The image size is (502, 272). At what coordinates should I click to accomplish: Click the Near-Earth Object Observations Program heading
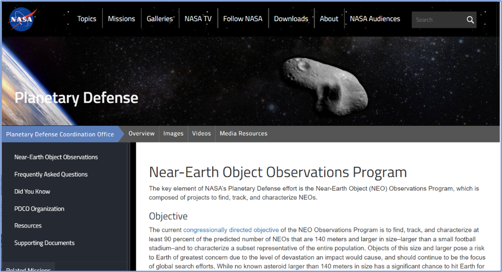pyautogui.click(x=278, y=172)
